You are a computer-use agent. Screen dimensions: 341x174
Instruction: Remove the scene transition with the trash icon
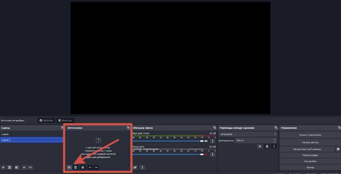267,146
